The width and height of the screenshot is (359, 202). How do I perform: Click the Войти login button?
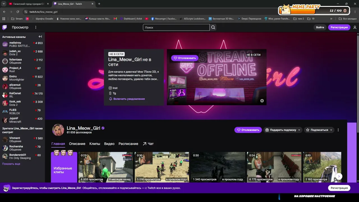320,27
